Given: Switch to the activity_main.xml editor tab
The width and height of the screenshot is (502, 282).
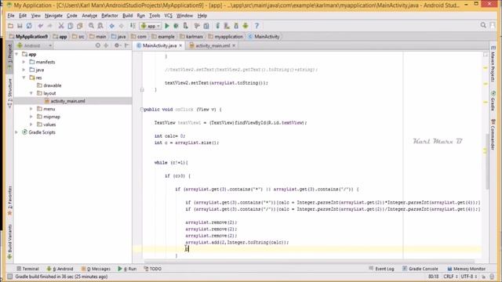Looking at the screenshot, I should [213, 45].
